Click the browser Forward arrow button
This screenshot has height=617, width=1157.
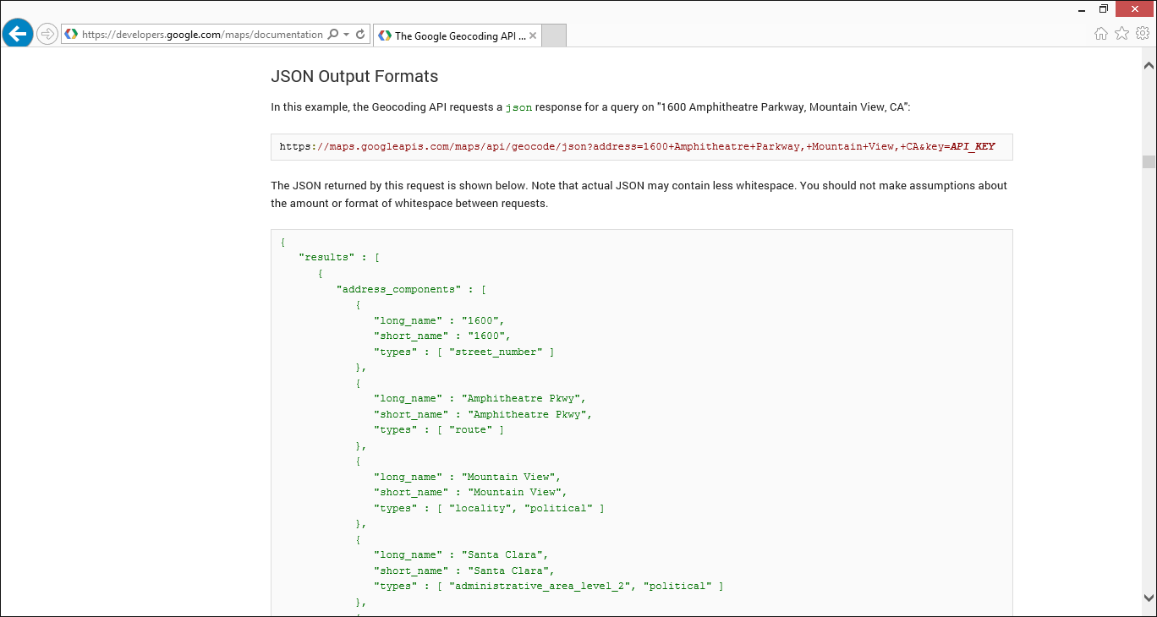click(47, 35)
